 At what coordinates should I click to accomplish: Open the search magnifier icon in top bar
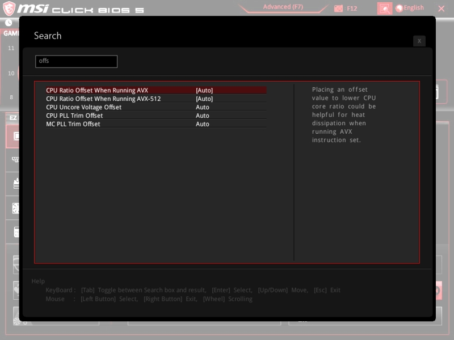[385, 8]
